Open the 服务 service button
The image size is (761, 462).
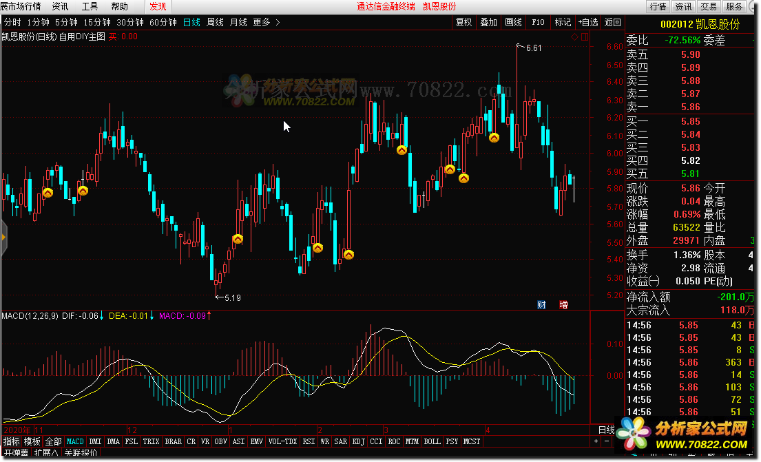734,6
